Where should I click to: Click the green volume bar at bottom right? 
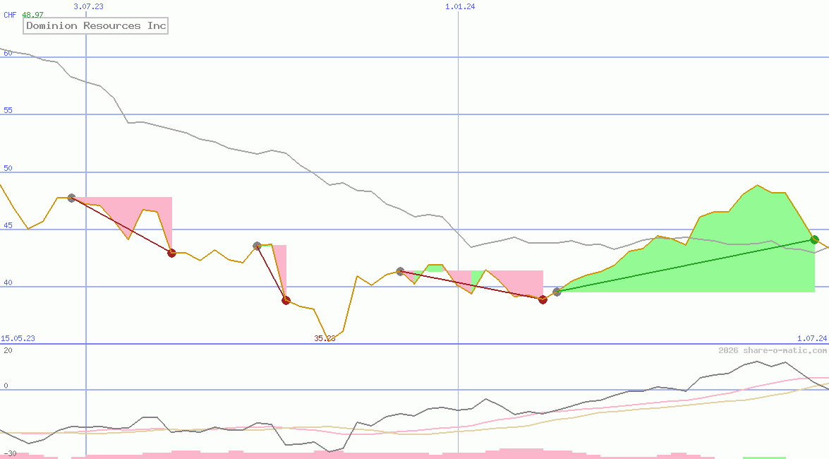764,458
